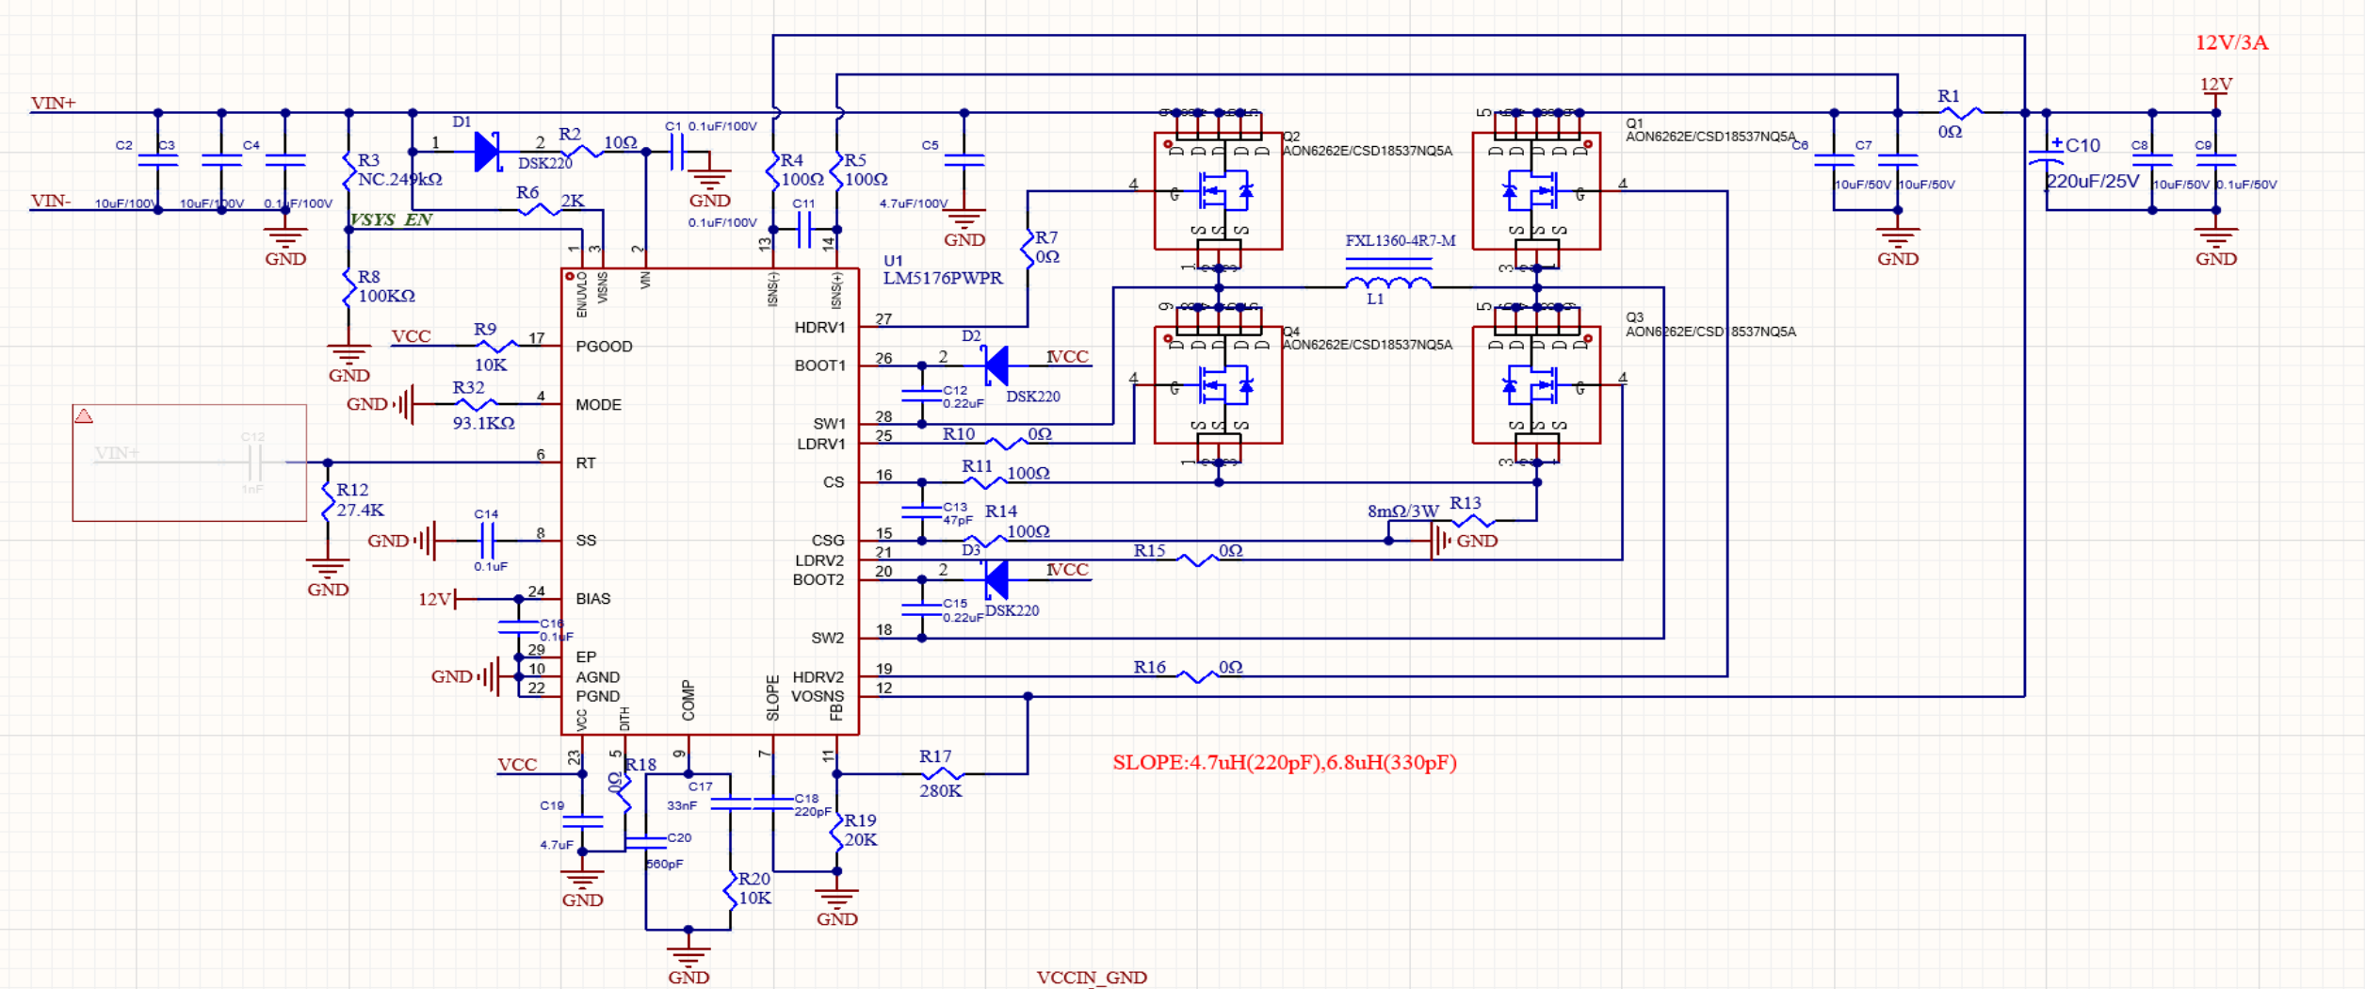The width and height of the screenshot is (2365, 989).
Task: Select the R1 0Ω resistor
Action: 1960,113
